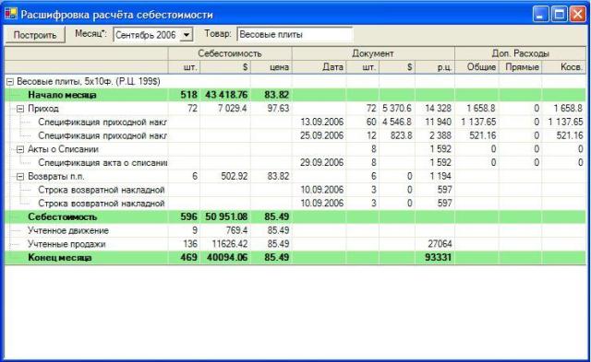Open the Месяц dropdown arrow
The image size is (591, 362).
[187, 35]
